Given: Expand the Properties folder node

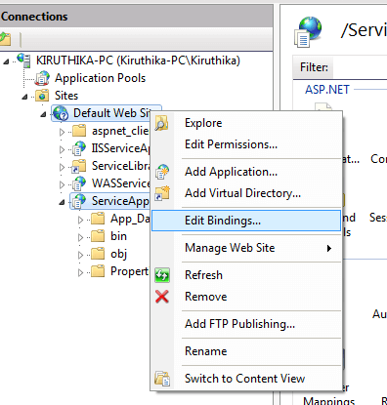Looking at the screenshot, I should [80, 272].
